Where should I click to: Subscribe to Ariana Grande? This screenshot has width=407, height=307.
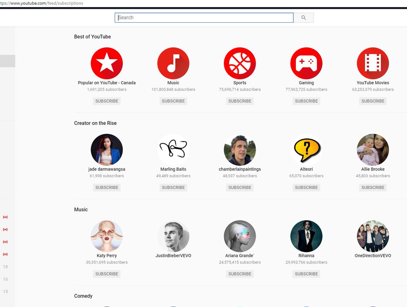point(240,274)
